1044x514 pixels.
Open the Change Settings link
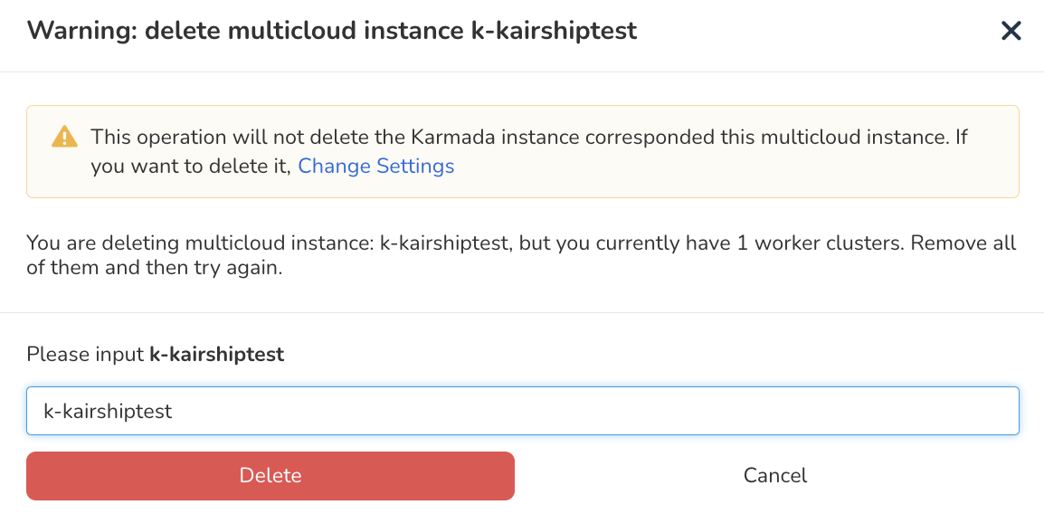[x=375, y=166]
